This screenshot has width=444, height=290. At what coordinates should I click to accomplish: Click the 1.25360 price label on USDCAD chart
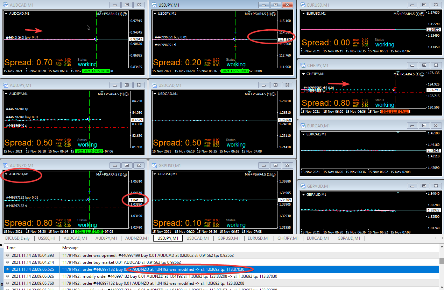[285, 120]
